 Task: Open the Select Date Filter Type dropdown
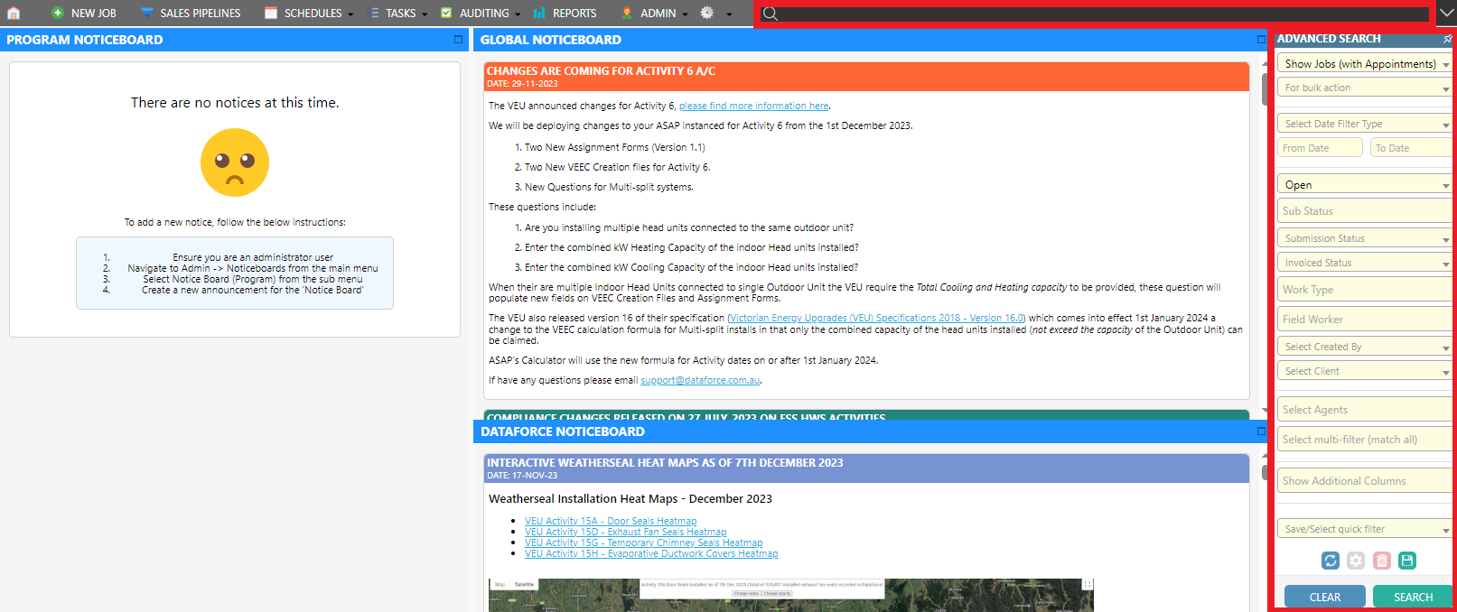click(x=1363, y=124)
